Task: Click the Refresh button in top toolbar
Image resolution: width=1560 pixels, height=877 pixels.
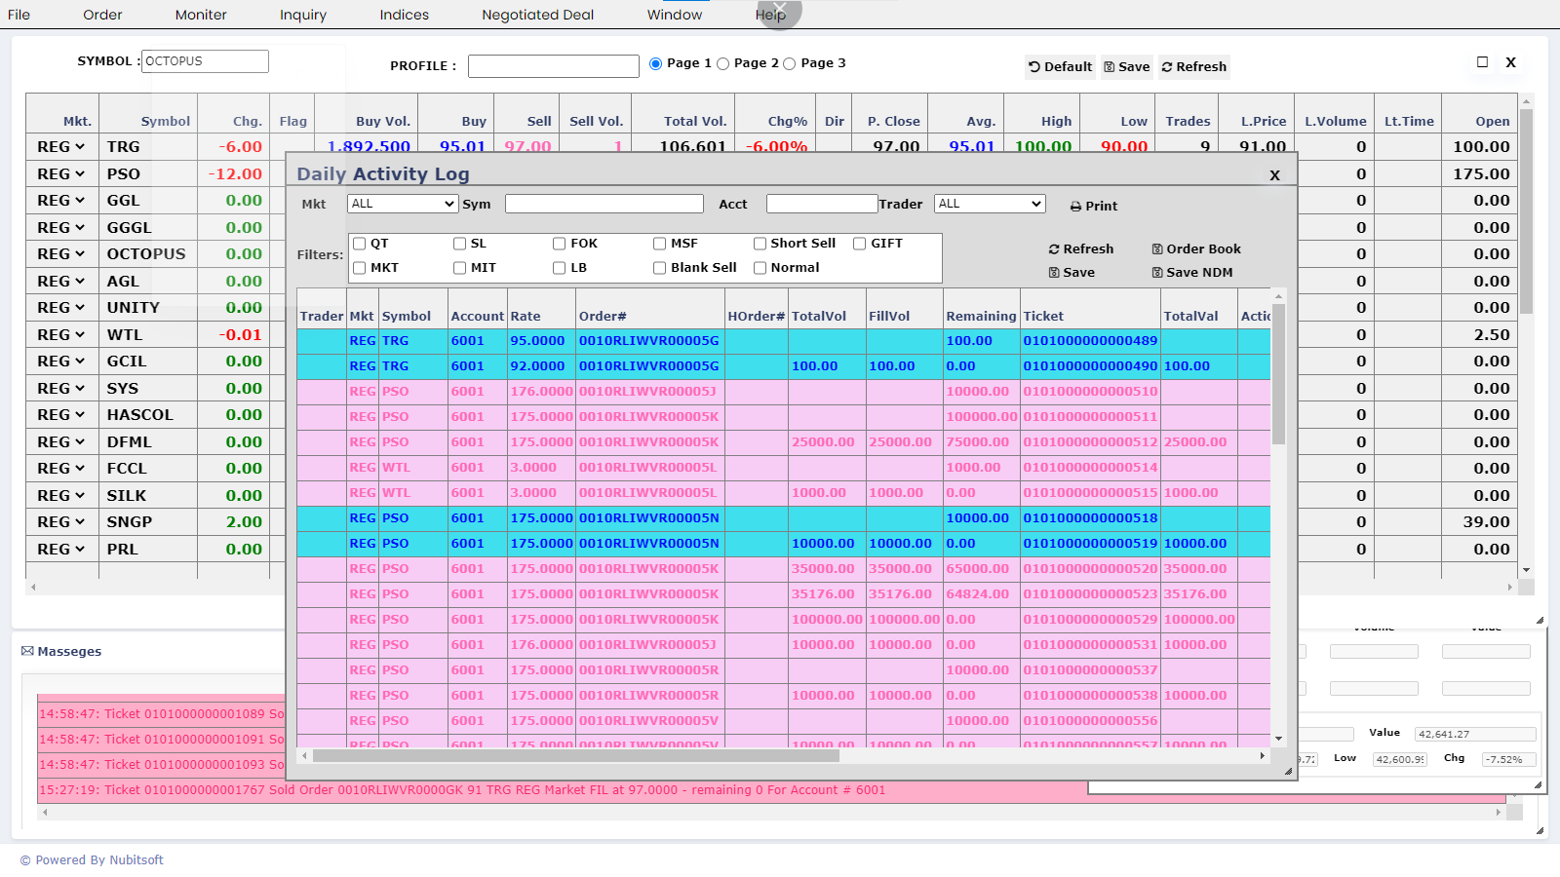Action: (x=1193, y=67)
